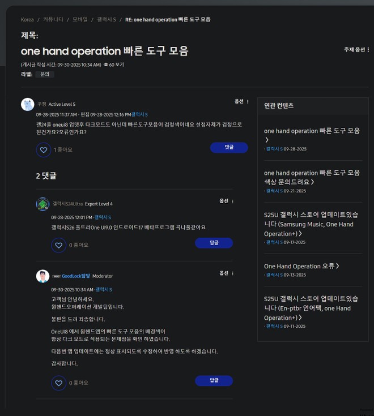
Task: Open GoodLock담당 moderator avatar
Action: click(x=42, y=276)
